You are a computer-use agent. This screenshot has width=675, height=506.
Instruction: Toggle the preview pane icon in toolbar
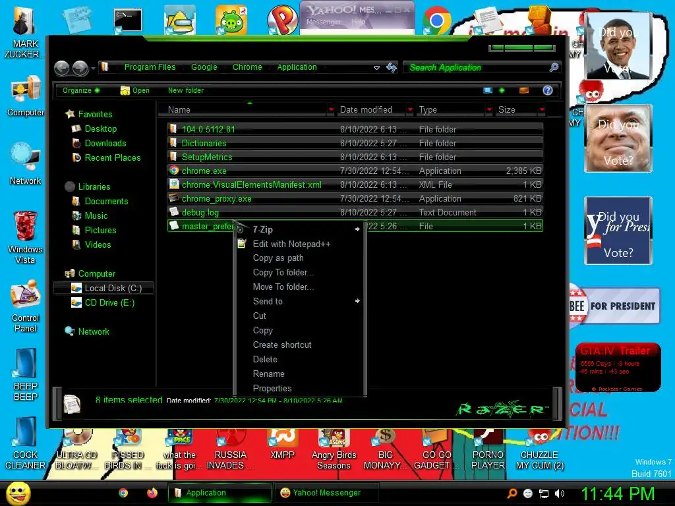(524, 90)
